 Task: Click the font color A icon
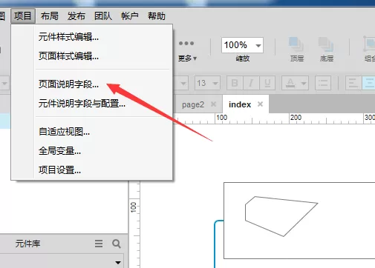pyautogui.click(x=290, y=83)
